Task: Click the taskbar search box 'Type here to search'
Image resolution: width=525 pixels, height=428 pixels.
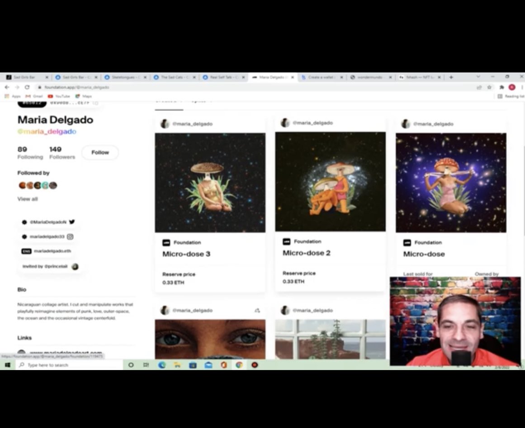Action: pyautogui.click(x=70, y=365)
